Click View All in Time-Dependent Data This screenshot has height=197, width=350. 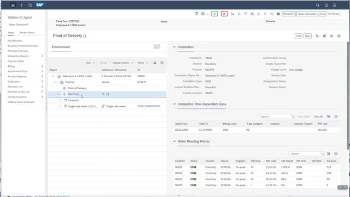click(318, 117)
